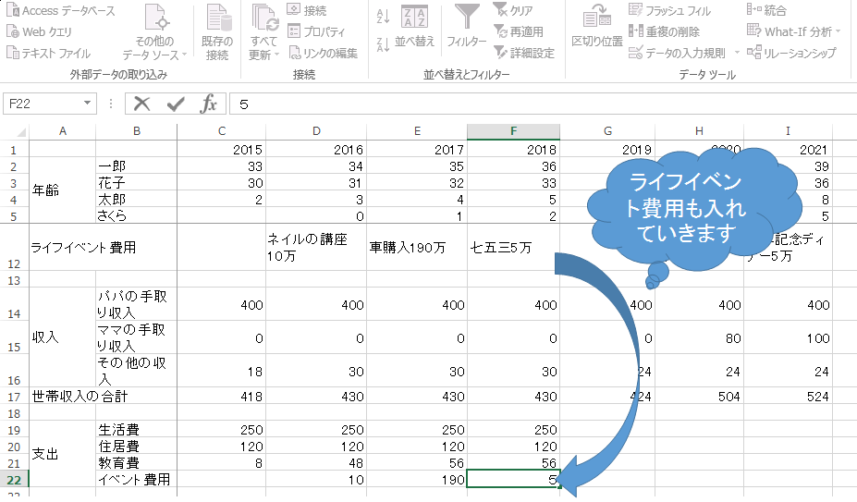Image resolution: width=857 pixels, height=502 pixels.
Task: Open What-If 分析 dropdown
Action: click(x=793, y=31)
